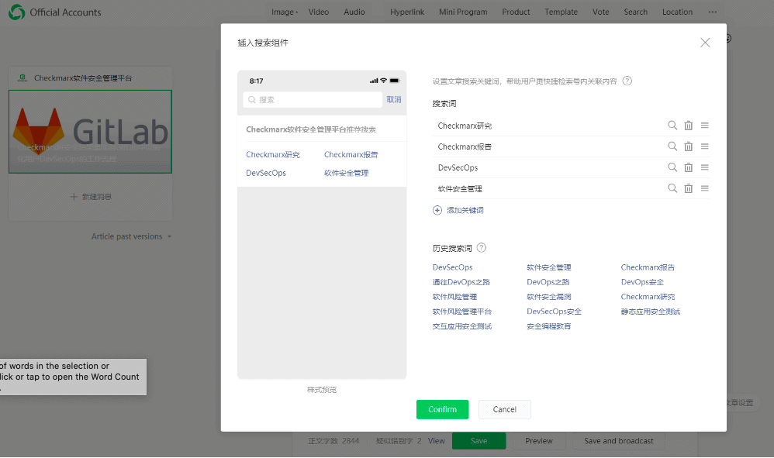Select Checkmarx研究 from the history search terms
This screenshot has width=774, height=458.
click(648, 297)
